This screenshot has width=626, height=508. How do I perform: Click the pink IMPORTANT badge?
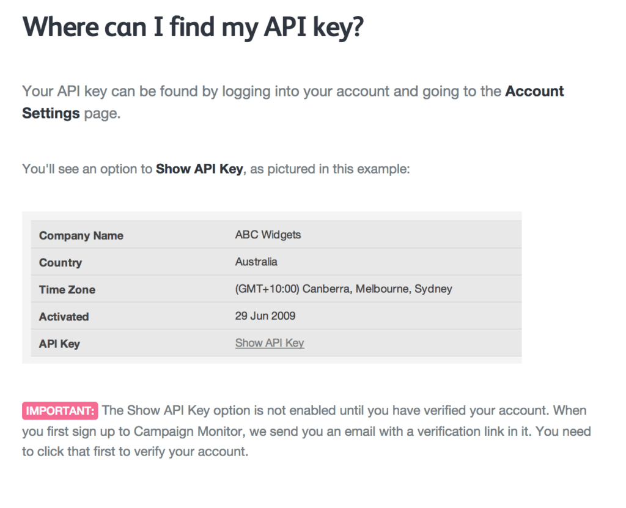coord(60,411)
